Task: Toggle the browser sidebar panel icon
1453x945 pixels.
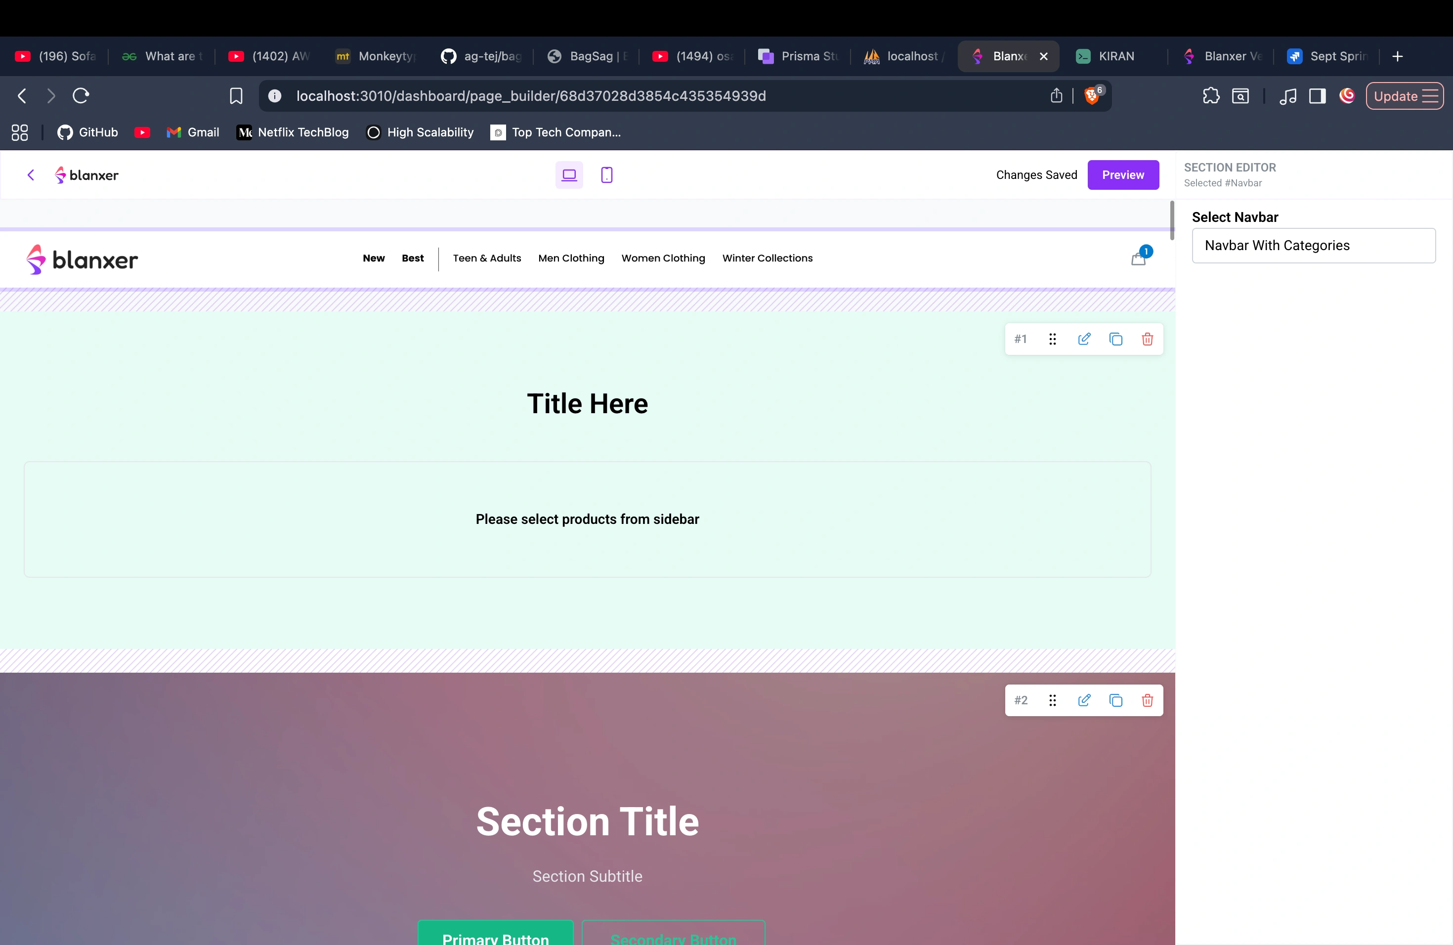Action: tap(1318, 96)
